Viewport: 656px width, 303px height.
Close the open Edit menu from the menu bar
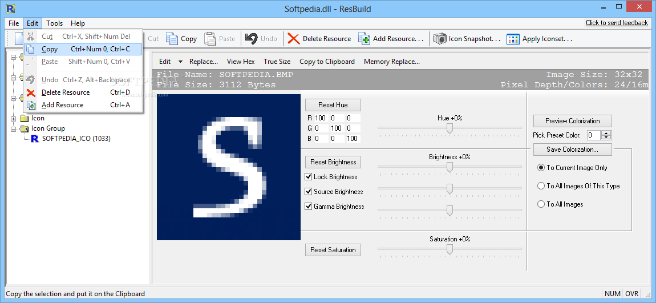point(32,23)
